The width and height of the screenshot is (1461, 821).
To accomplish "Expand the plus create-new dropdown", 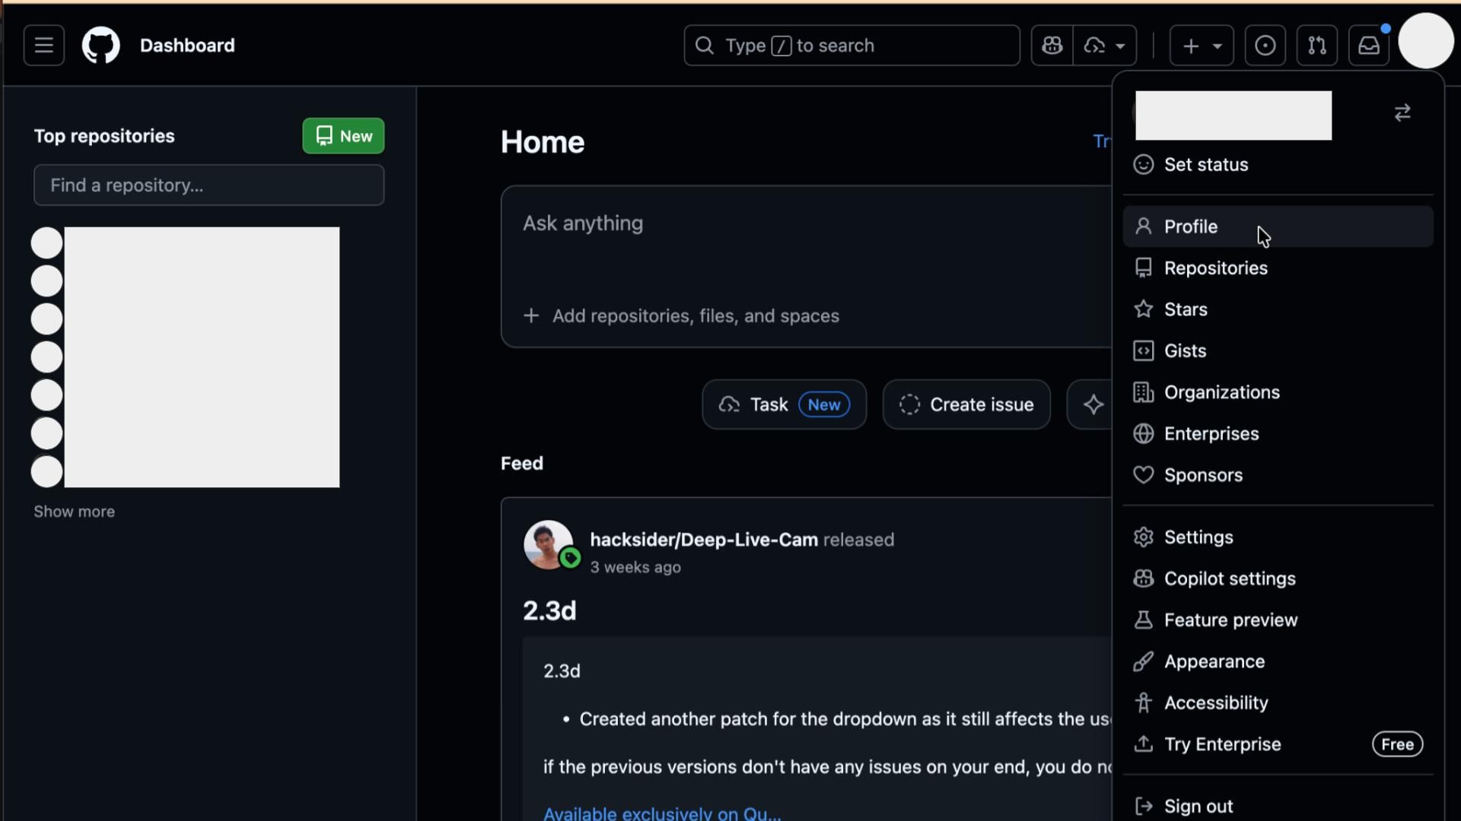I will pos(1202,46).
